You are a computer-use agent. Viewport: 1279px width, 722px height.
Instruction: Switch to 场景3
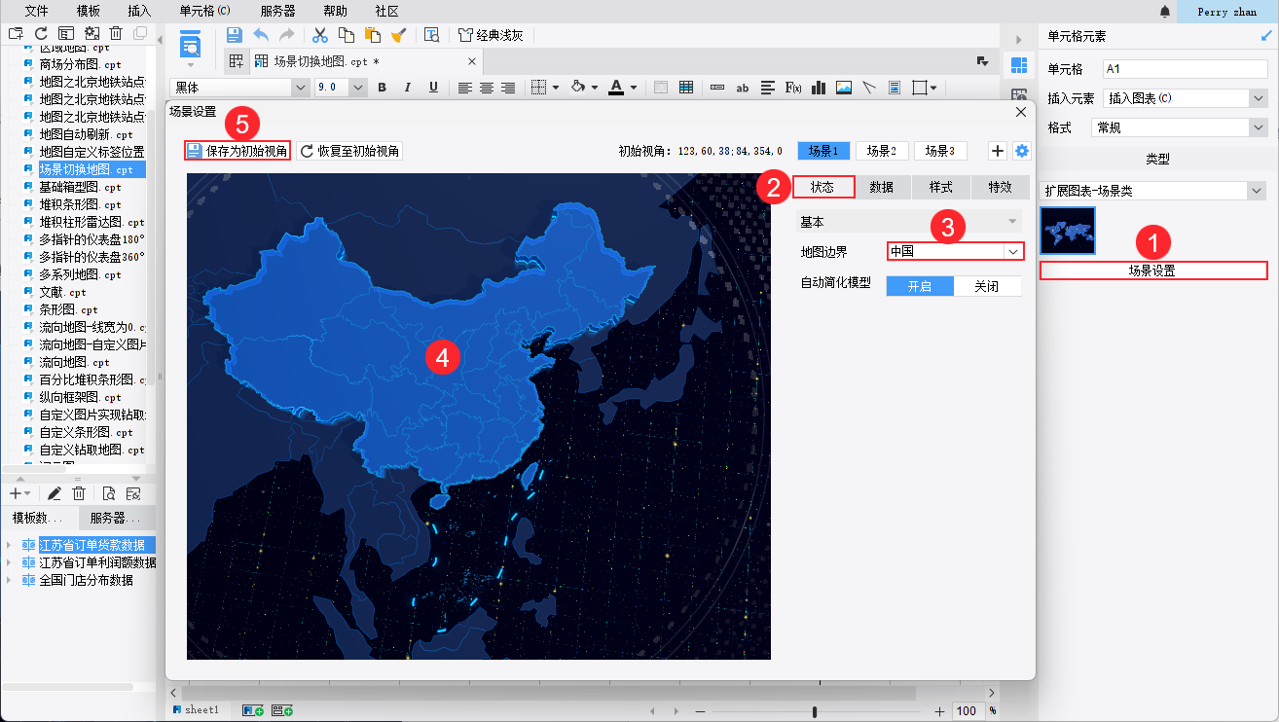pyautogui.click(x=940, y=151)
